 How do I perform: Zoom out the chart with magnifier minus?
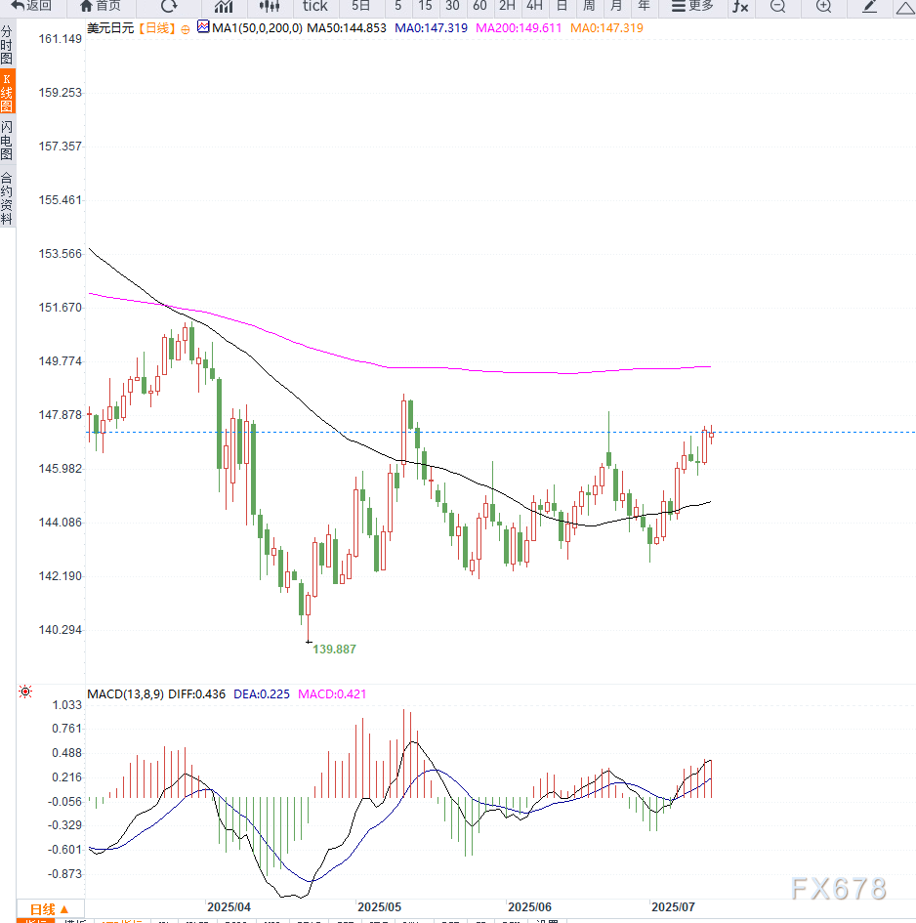(777, 7)
